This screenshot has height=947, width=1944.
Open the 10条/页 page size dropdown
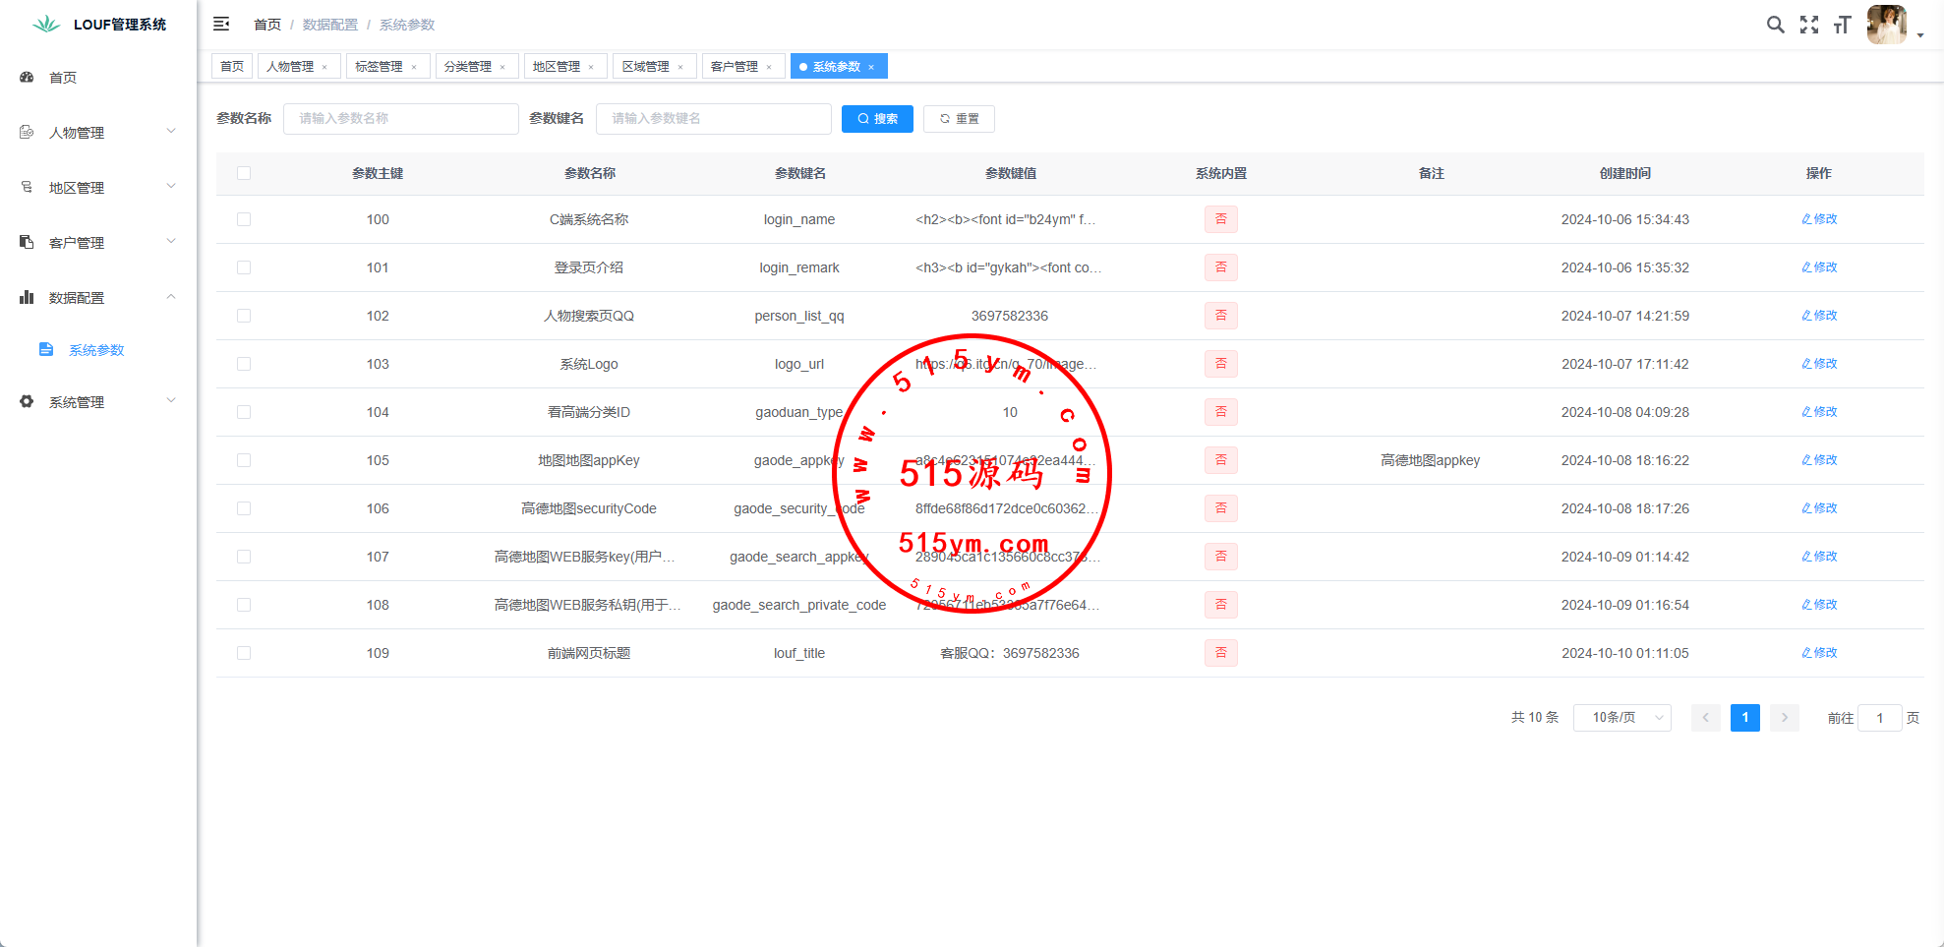pyautogui.click(x=1621, y=718)
